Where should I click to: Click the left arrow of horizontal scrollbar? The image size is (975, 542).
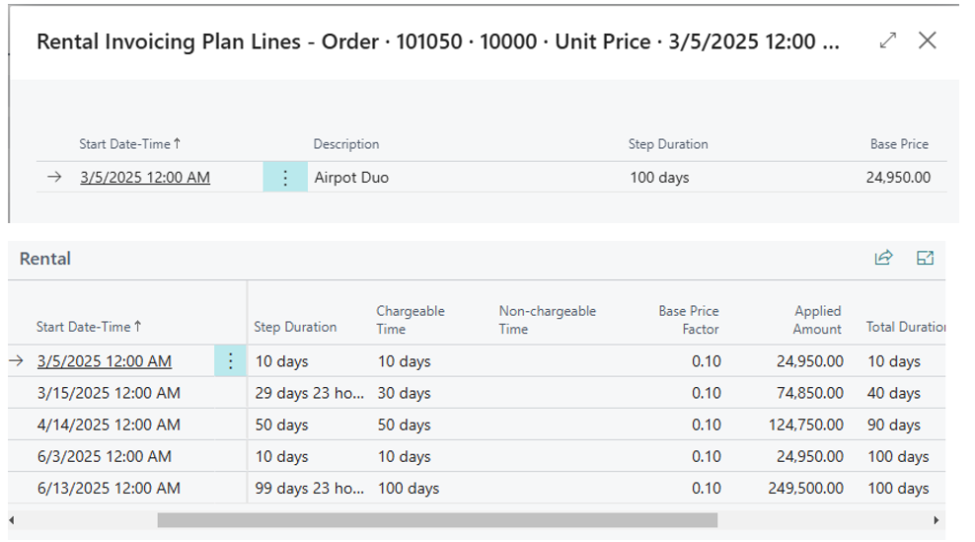tap(13, 520)
